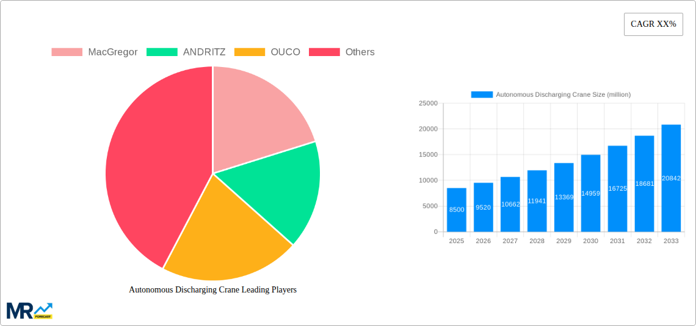Click the Others legend label
This screenshot has height=326, width=696.
point(360,52)
